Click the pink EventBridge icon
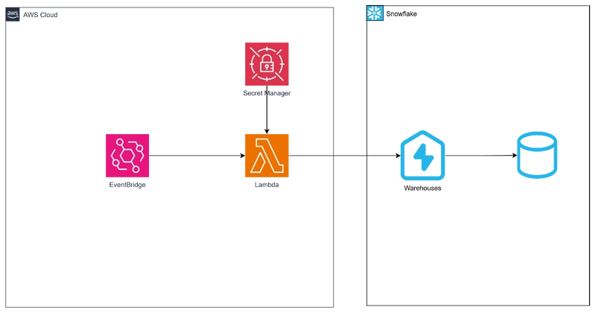Screen dimensions: 596x313 127,156
